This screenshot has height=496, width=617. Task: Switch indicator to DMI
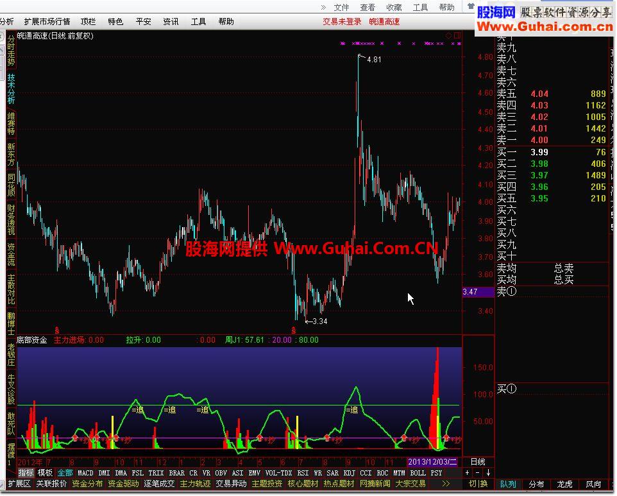pyautogui.click(x=104, y=473)
